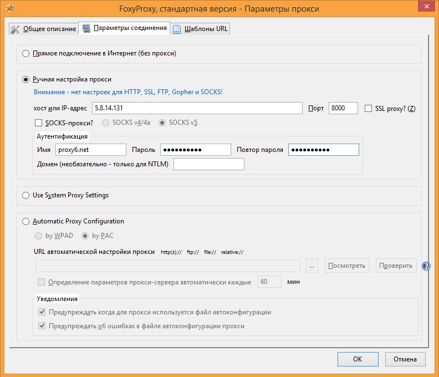Click the Повтор пароля field
Screen dimensions: 439x377
click(323, 150)
